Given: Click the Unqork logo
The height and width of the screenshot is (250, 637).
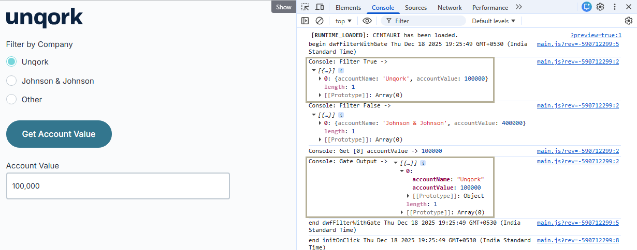Looking at the screenshot, I should pyautogui.click(x=45, y=18).
